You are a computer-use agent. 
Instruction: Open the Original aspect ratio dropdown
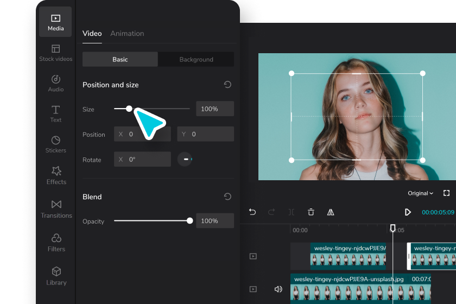pos(421,193)
